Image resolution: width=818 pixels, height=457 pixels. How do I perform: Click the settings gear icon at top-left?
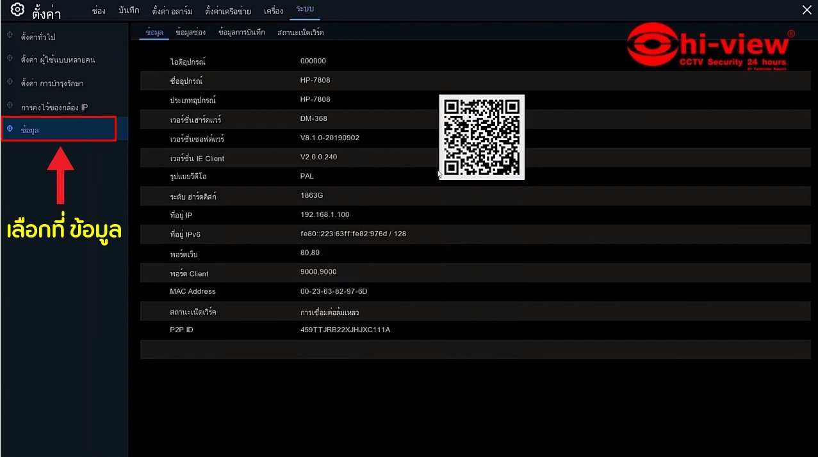pyautogui.click(x=17, y=10)
